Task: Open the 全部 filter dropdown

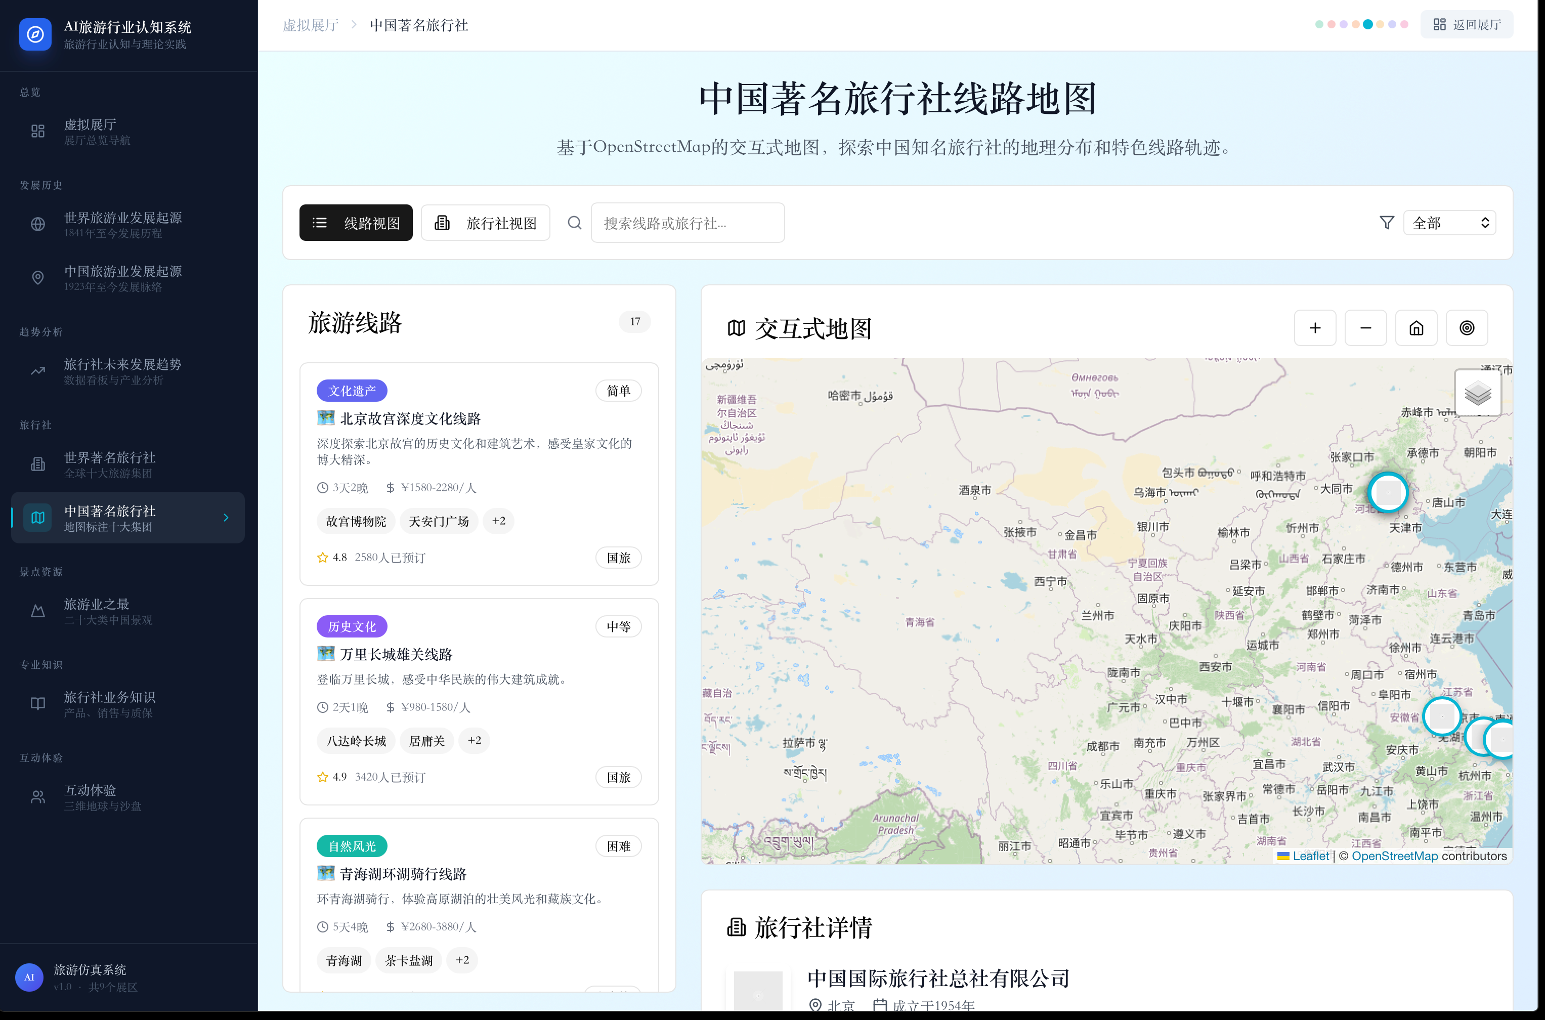Action: pos(1449,223)
